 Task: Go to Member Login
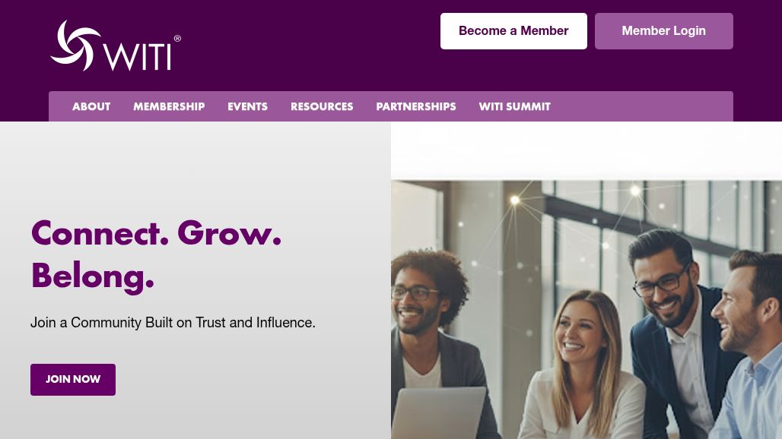click(x=663, y=31)
